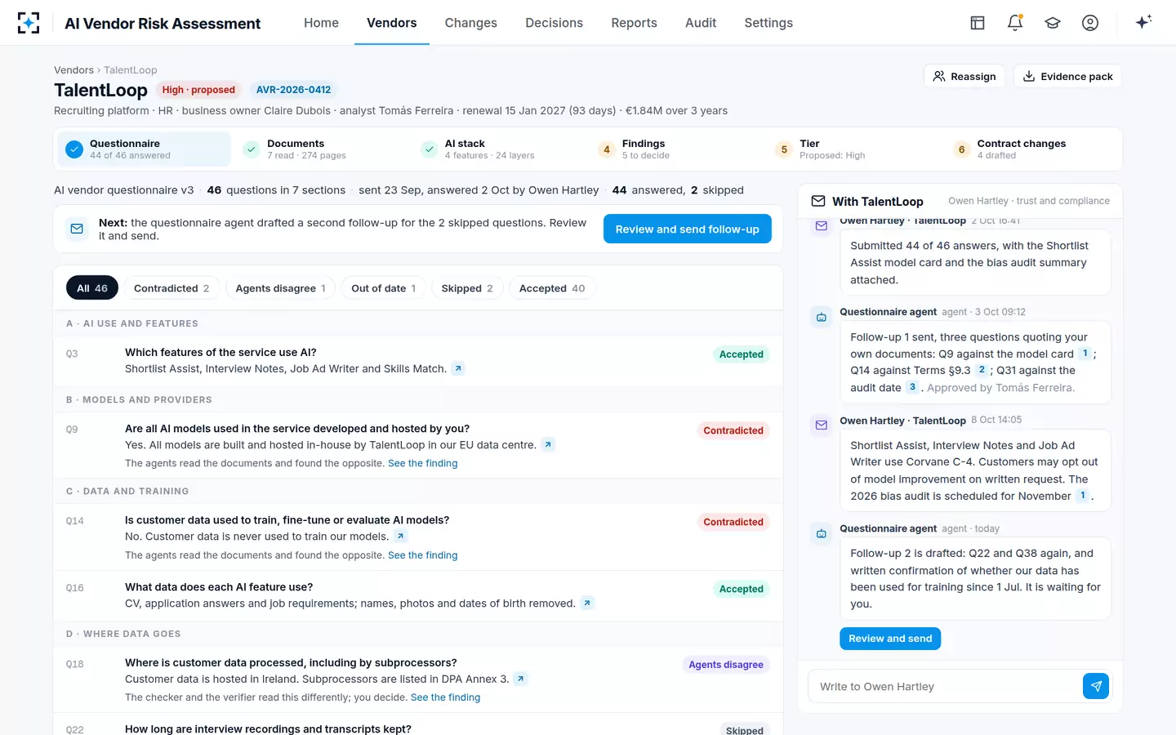Open the Settings tab
The height and width of the screenshot is (735, 1176).
pyautogui.click(x=768, y=23)
